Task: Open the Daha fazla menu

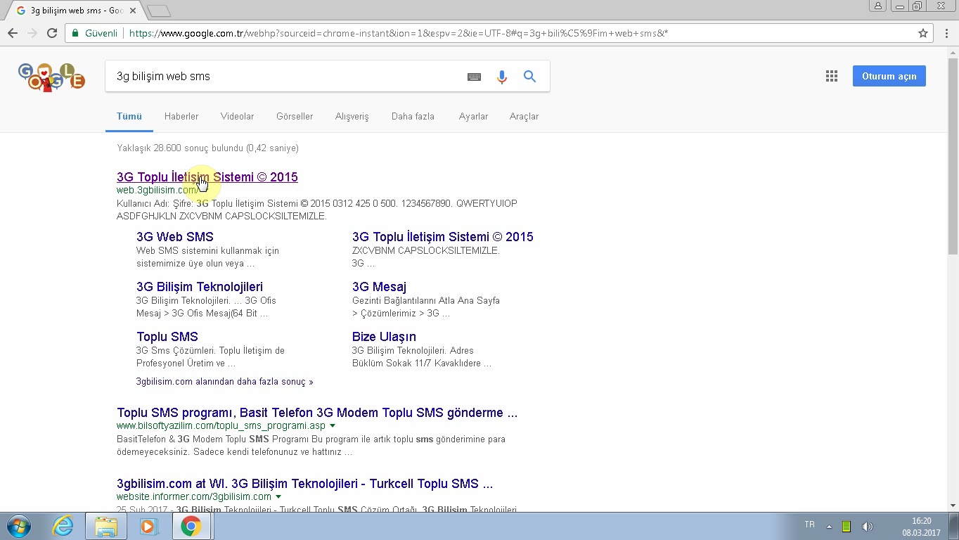Action: [x=413, y=116]
